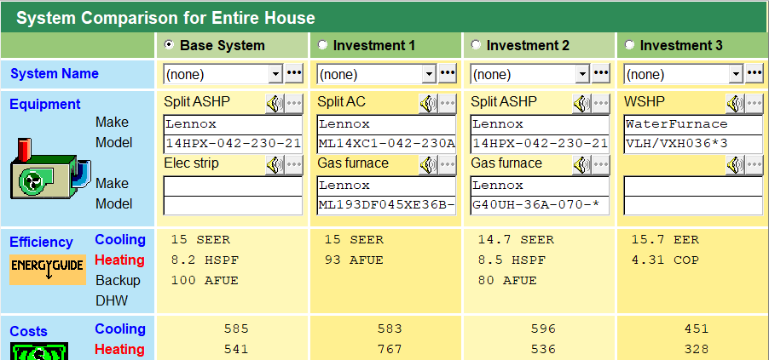Click Investment 2 heating cost 536
This screenshot has width=769, height=360.
(x=543, y=349)
